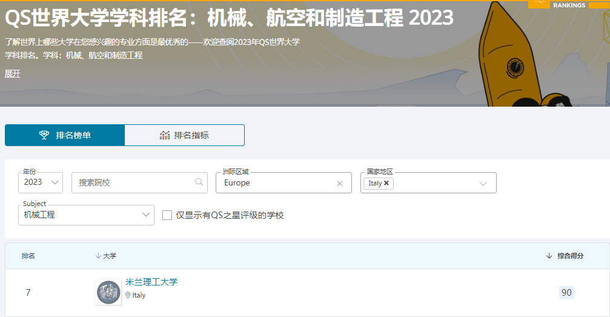Image resolution: width=610 pixels, height=317 pixels.
Task: Click the 排名 column header
Action: 28,256
